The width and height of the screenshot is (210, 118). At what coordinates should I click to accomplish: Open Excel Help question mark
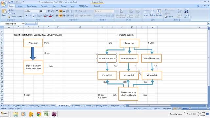tap(198, 6)
